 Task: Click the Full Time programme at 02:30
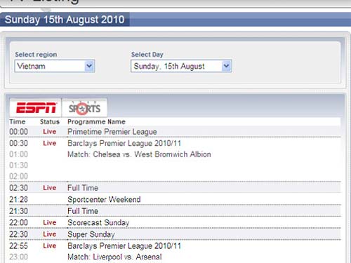point(83,188)
